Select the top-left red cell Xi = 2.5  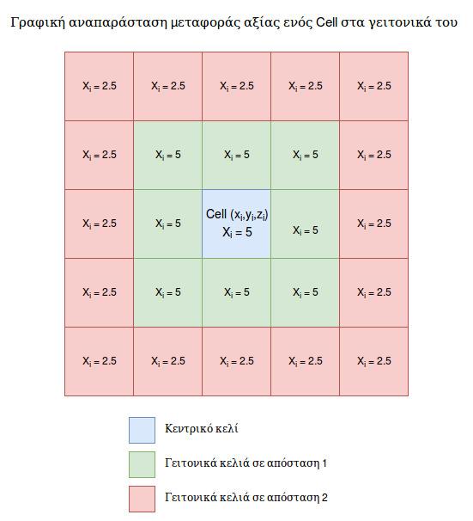tap(100, 86)
